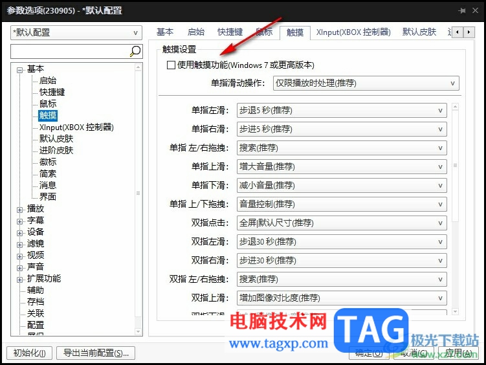Click gesture list scrollbar up arrow
Screen dimensions: 486x365
click(x=455, y=107)
